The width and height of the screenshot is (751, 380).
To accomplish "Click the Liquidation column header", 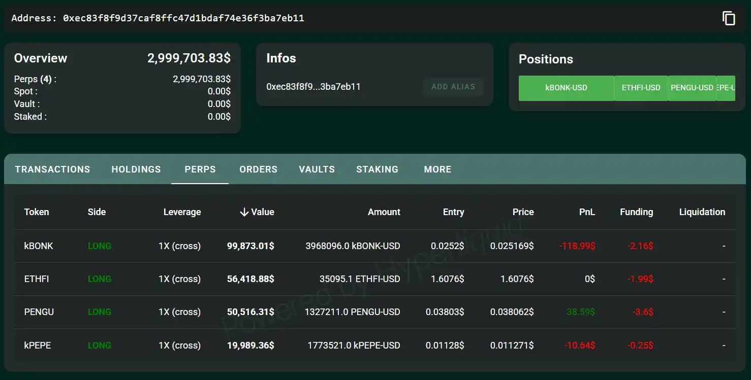I will [702, 212].
